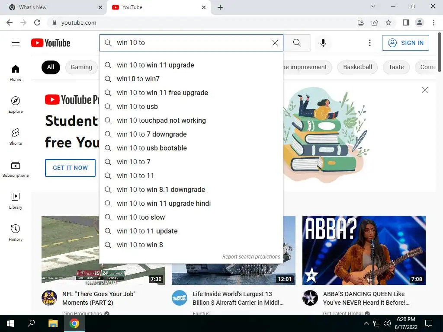
Task: Open the Chrome three-dot menu
Action: click(433, 22)
